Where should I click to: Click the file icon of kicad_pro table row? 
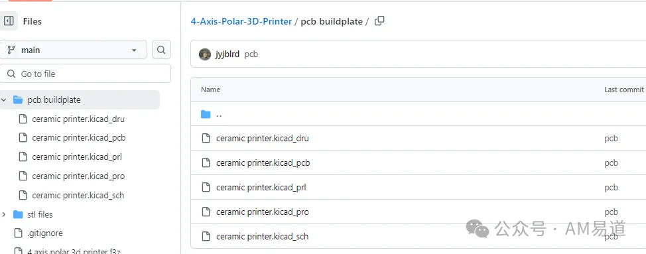click(206, 212)
